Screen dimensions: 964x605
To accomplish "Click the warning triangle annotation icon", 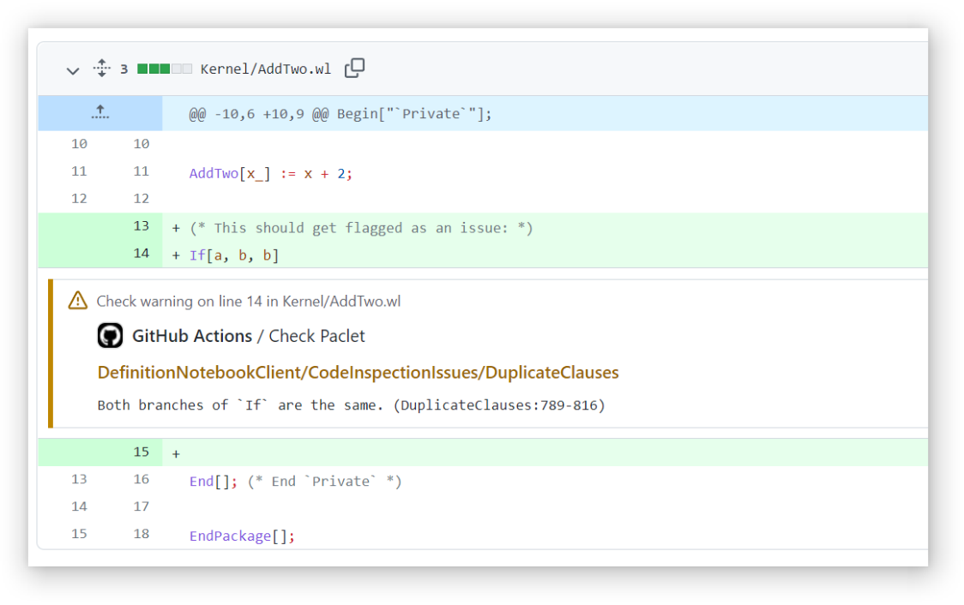I will 78,301.
